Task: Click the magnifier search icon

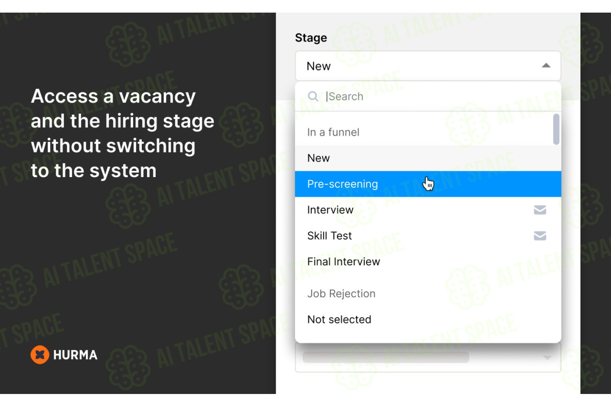Action: point(313,96)
